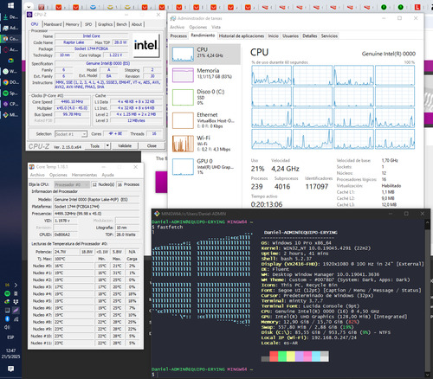The width and height of the screenshot is (433, 379).
Task: Click the Administrador de tareas taskbar button
Action: (10, 28)
